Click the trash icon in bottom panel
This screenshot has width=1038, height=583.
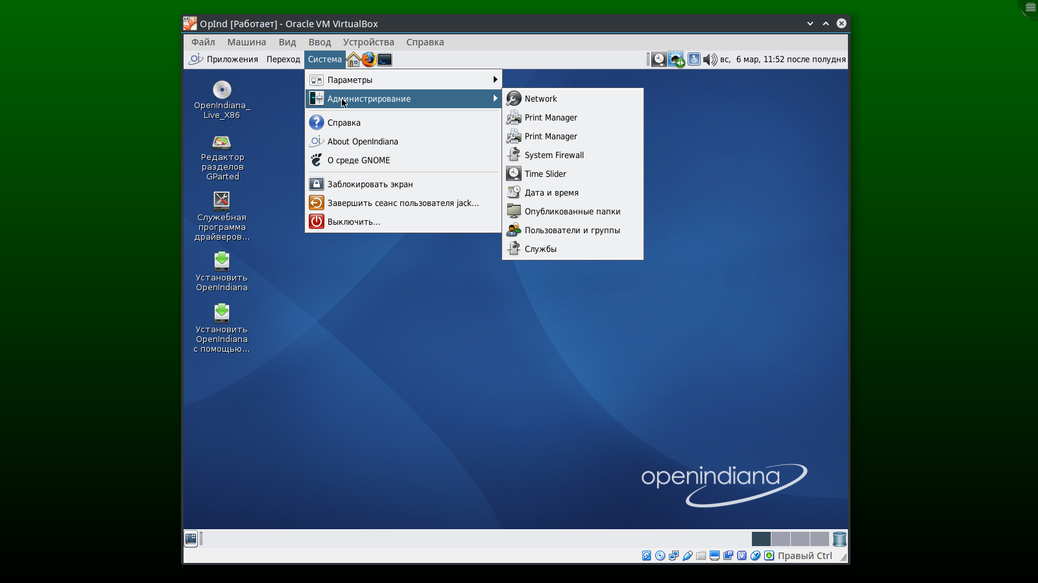coord(839,539)
